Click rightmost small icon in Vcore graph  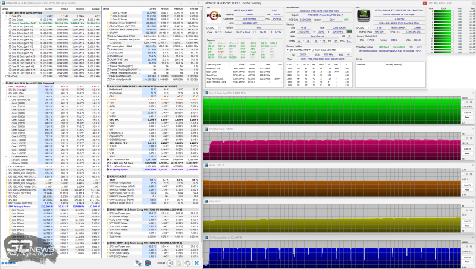[471, 174]
